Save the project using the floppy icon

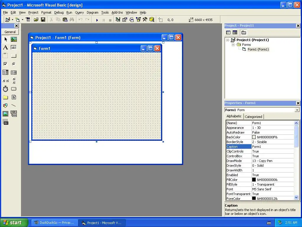click(x=43, y=20)
